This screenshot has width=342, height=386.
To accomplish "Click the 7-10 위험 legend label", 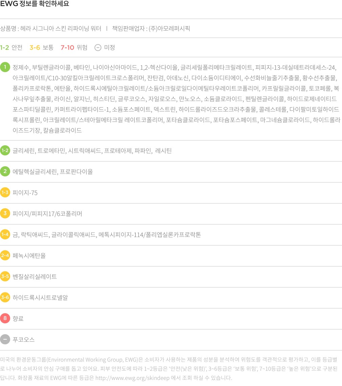I will (x=74, y=47).
